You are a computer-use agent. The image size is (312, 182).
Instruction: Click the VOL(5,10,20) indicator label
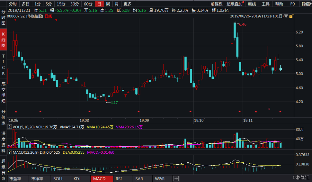point(23,127)
